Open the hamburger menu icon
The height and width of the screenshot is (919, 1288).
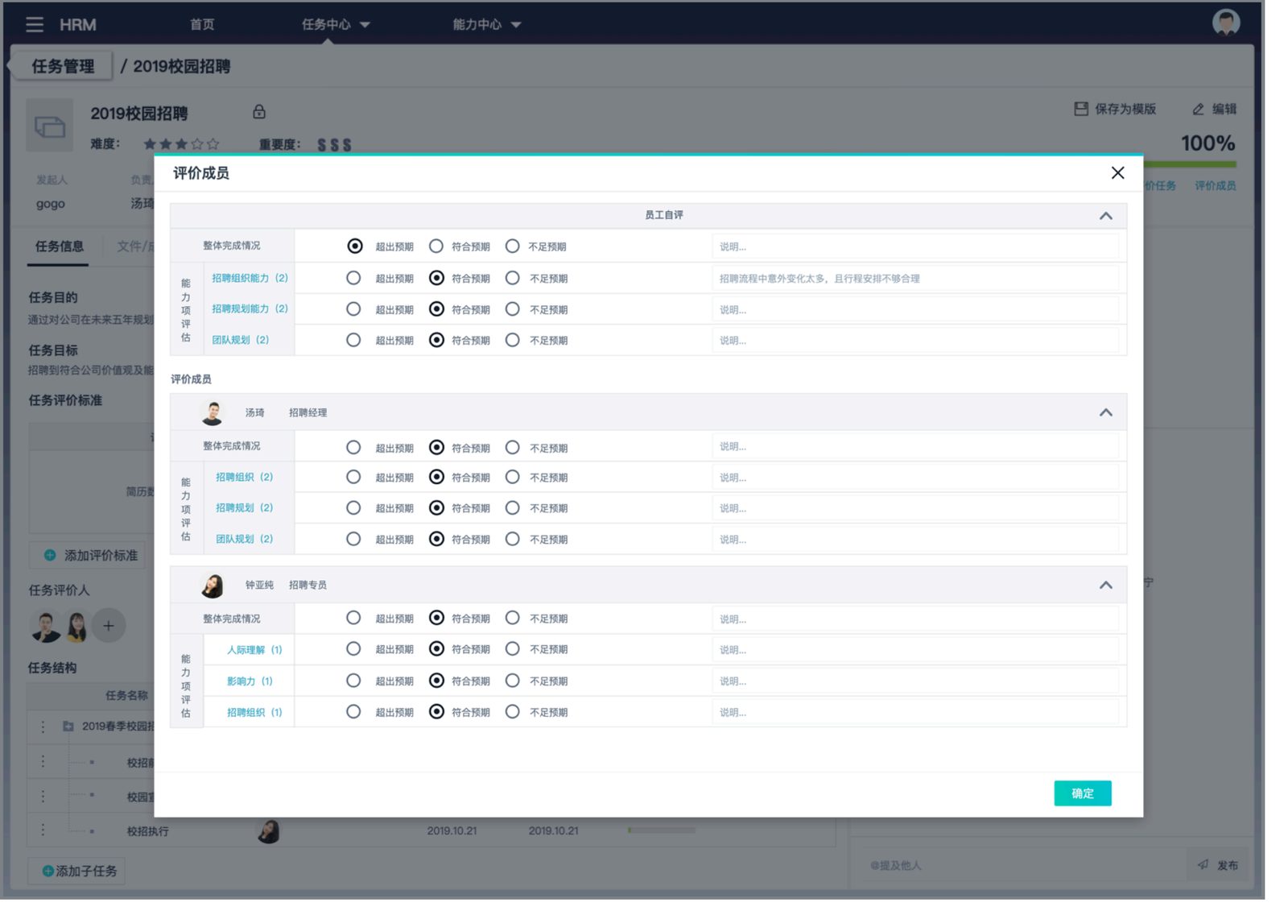[34, 24]
